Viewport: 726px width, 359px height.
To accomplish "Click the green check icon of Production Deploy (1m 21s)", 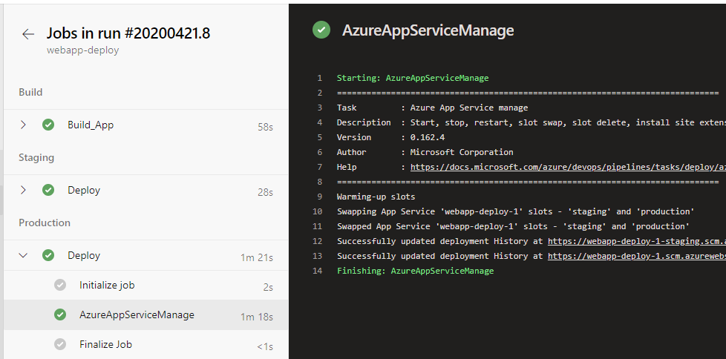I will (48, 255).
